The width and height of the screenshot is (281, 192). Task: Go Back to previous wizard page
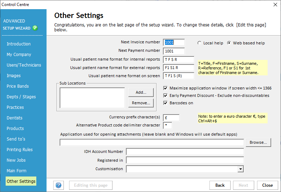click(220, 185)
